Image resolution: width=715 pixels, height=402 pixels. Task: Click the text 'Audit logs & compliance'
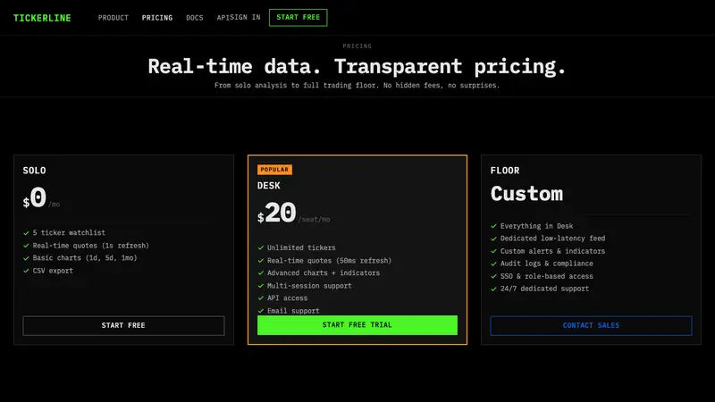[547, 264]
